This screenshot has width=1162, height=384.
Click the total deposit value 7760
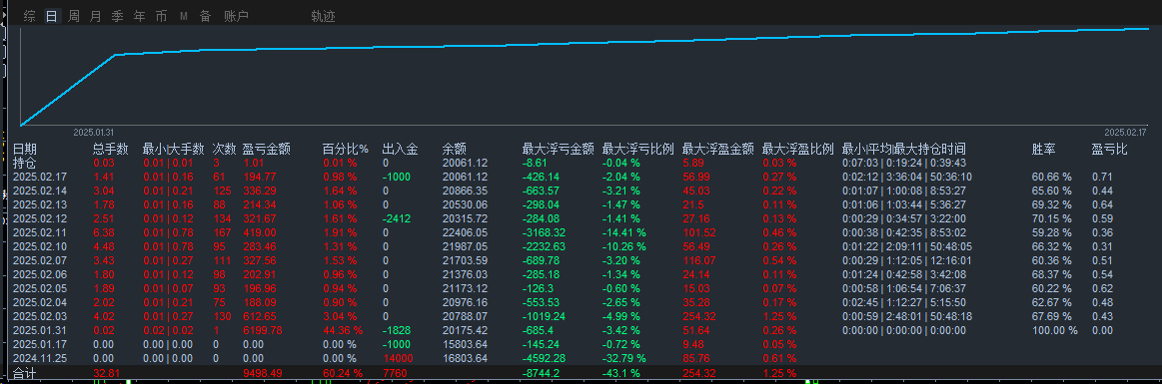[x=395, y=374]
